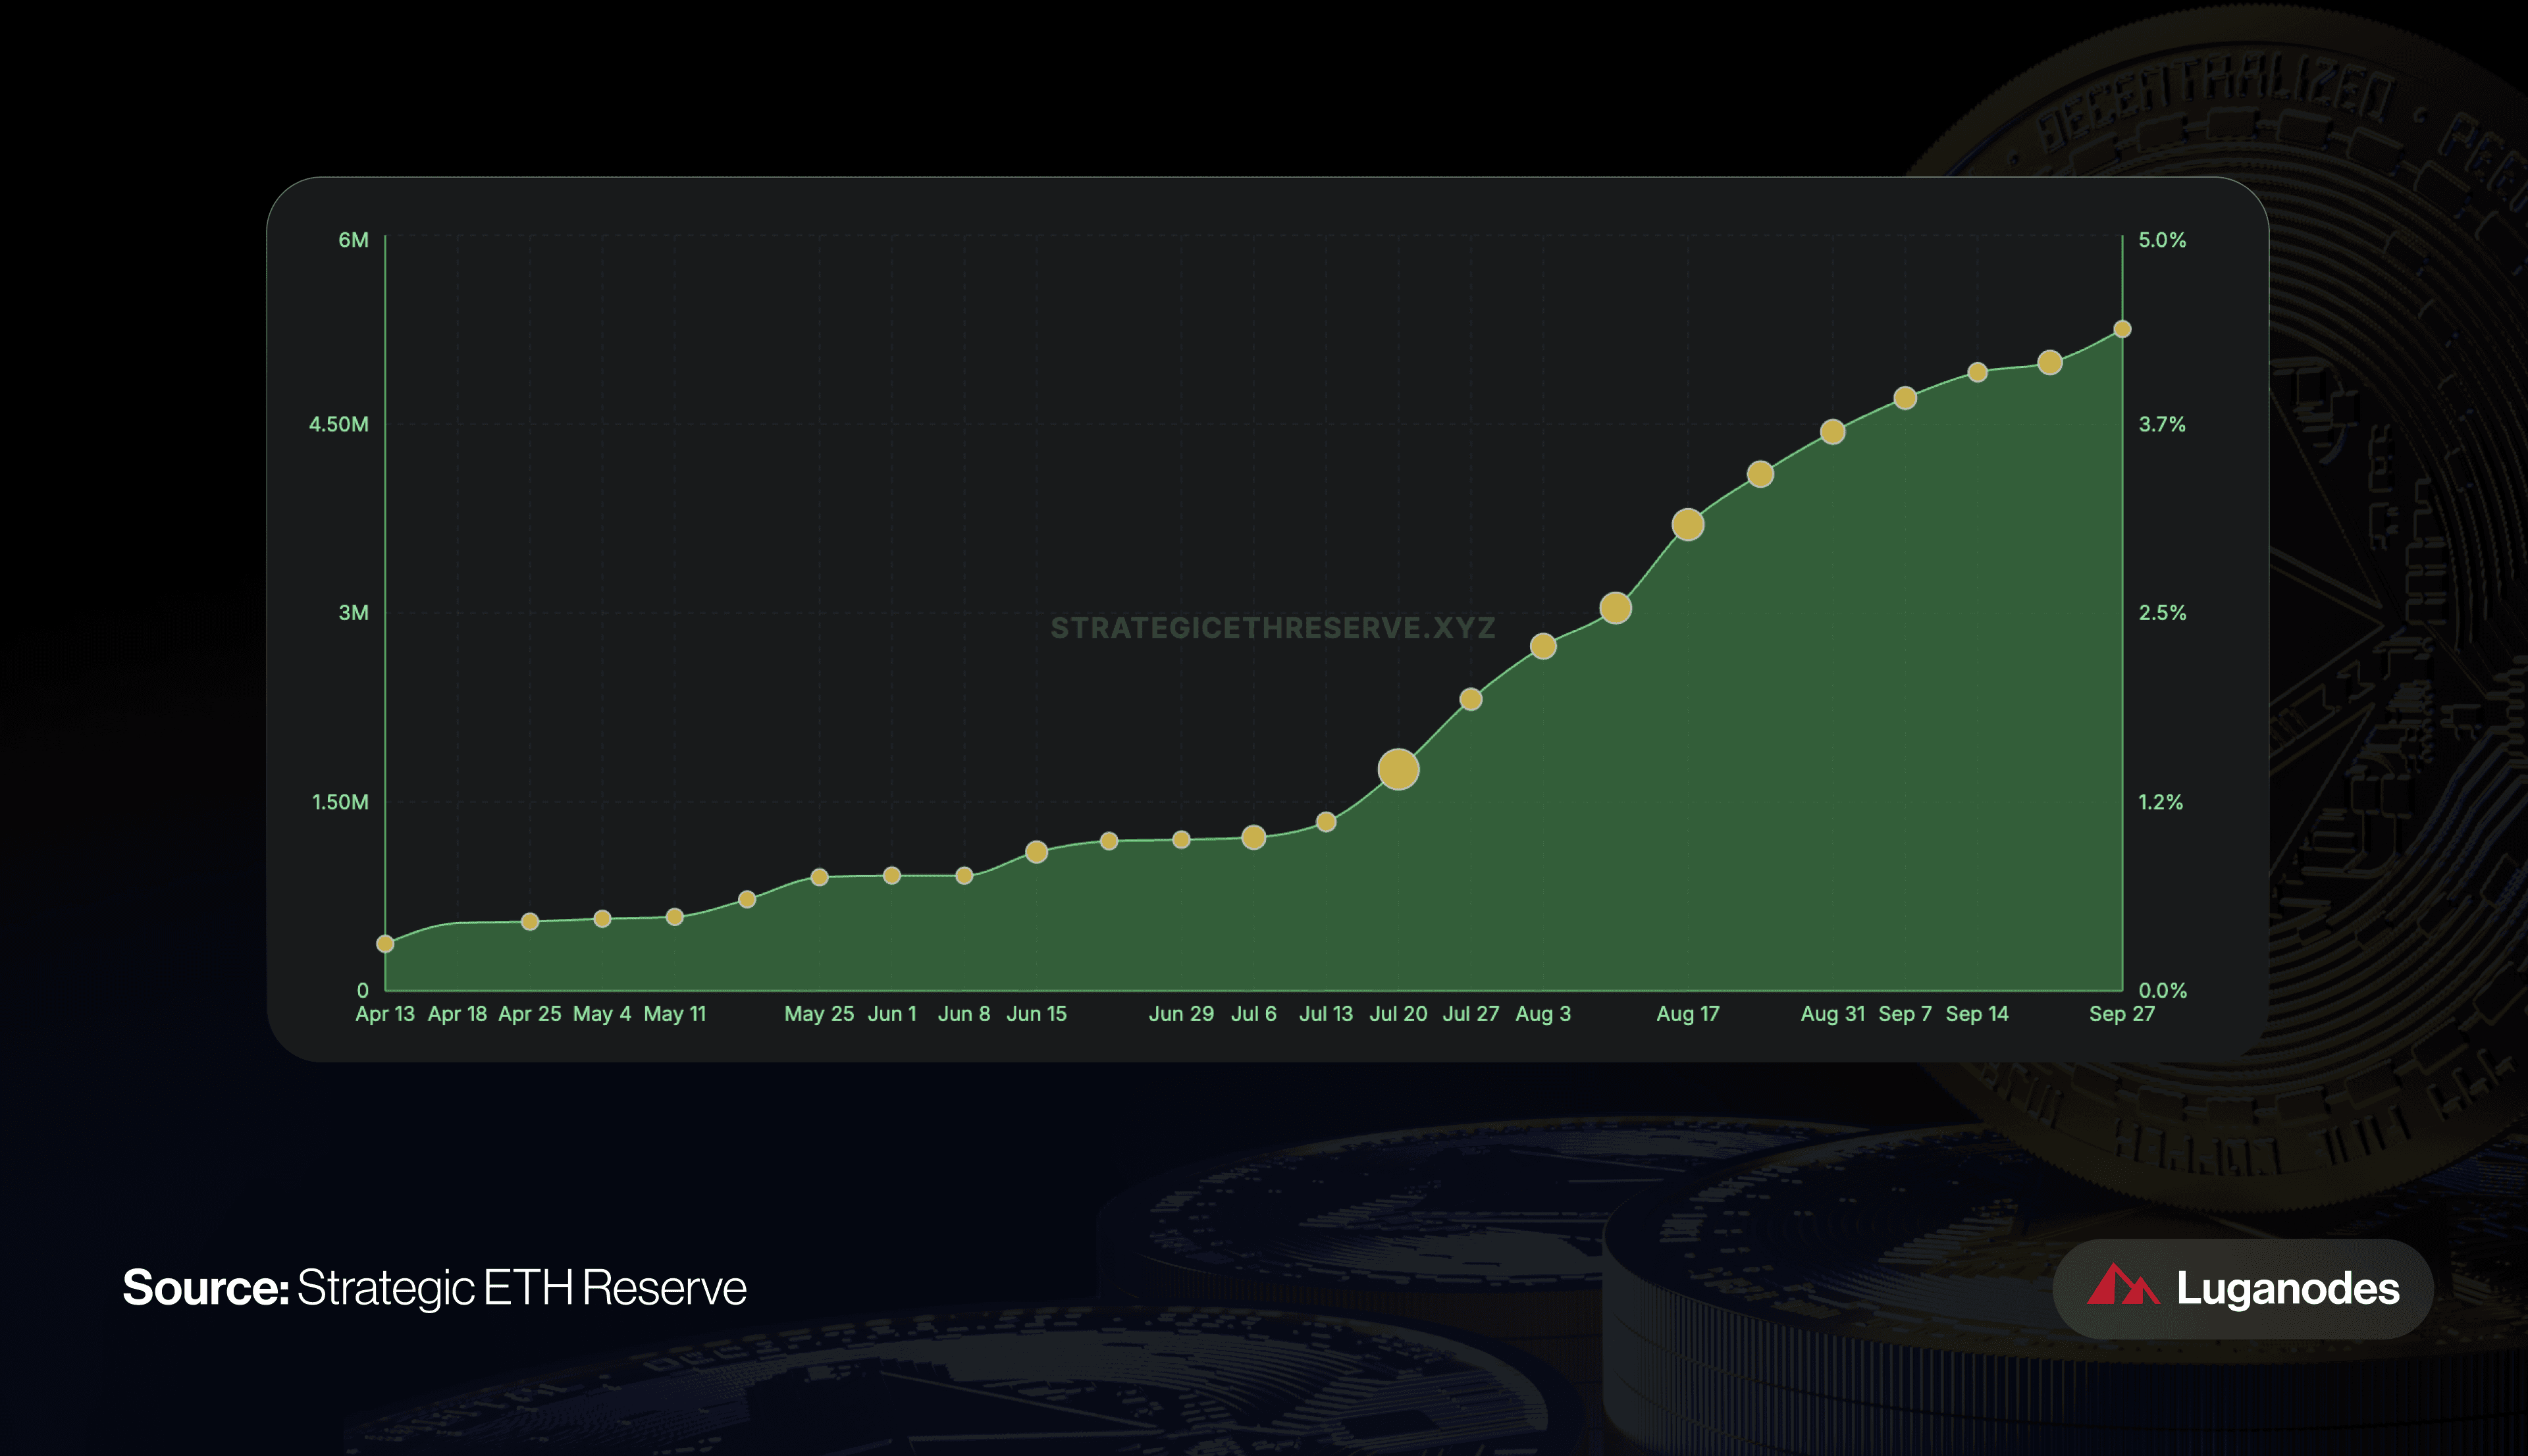The height and width of the screenshot is (1456, 2528).
Task: Click the data point above Jul 27
Action: coord(1470,699)
